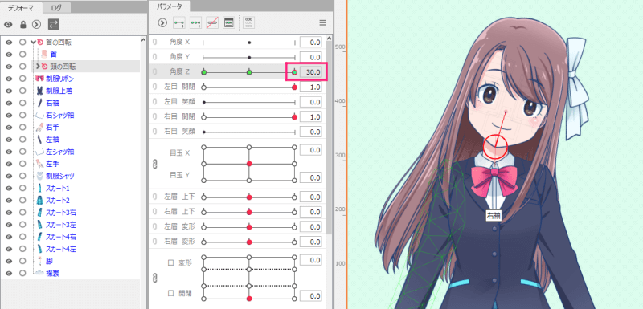Click the delete keys icon with red slash

[x=212, y=23]
